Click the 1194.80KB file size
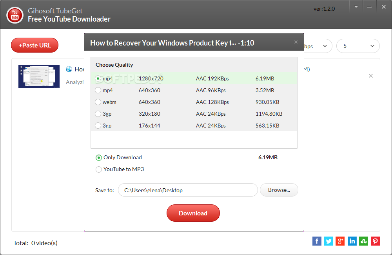 click(x=269, y=114)
